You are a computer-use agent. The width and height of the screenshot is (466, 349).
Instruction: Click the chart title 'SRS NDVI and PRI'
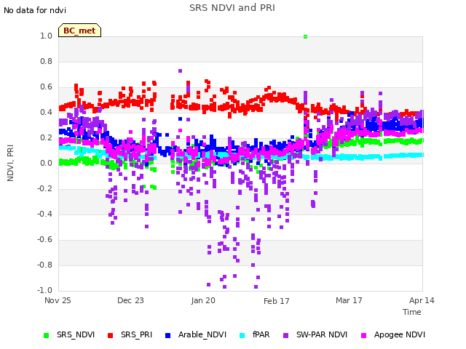[x=232, y=8]
